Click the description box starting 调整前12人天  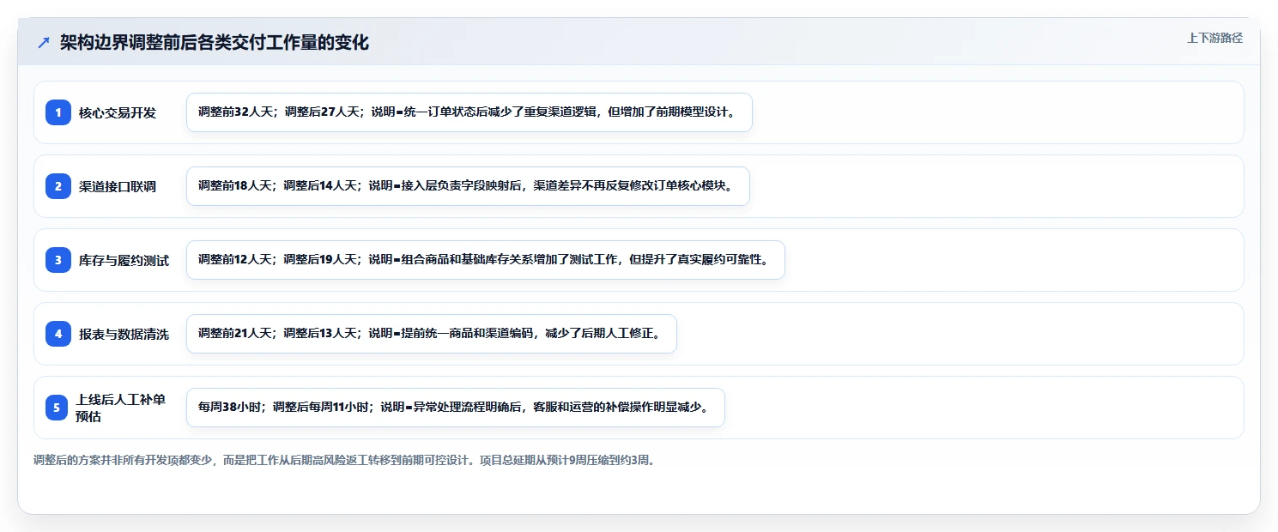click(486, 260)
